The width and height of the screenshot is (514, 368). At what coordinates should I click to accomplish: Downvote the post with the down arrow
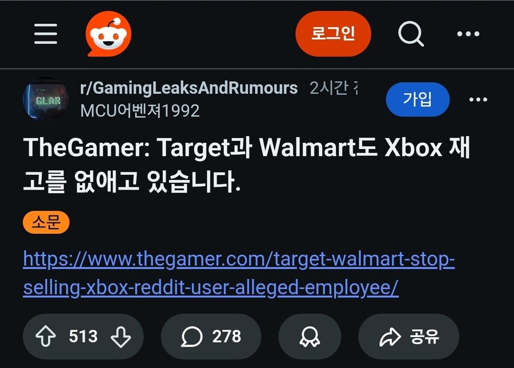tap(121, 336)
